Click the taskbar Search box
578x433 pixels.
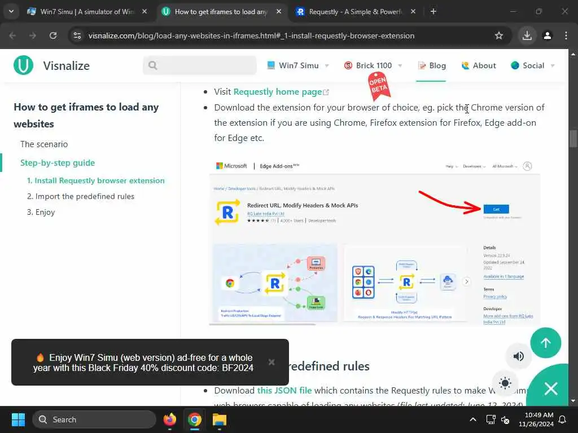click(94, 419)
